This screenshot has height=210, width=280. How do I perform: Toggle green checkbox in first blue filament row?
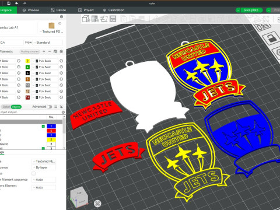[x=43, y=126]
